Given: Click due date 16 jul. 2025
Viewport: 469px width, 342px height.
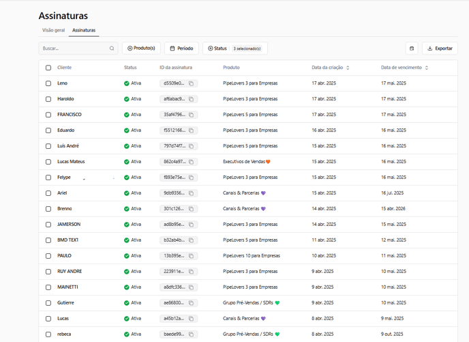Looking at the screenshot, I should tap(393, 193).
